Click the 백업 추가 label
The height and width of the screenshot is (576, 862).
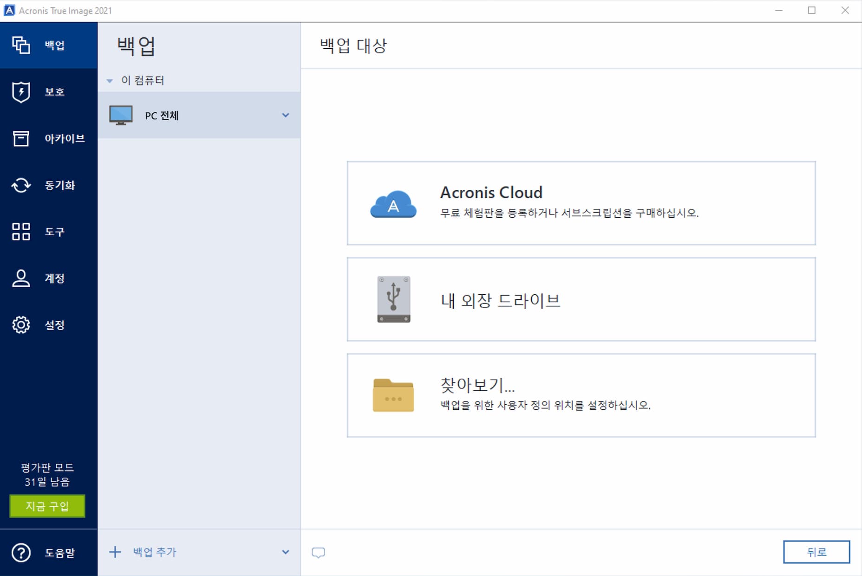tap(155, 552)
